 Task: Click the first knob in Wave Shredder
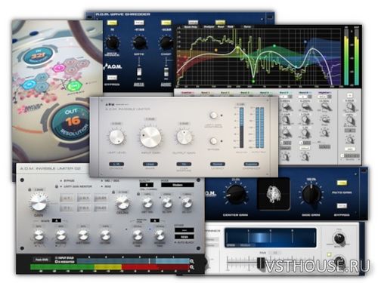[112, 43]
